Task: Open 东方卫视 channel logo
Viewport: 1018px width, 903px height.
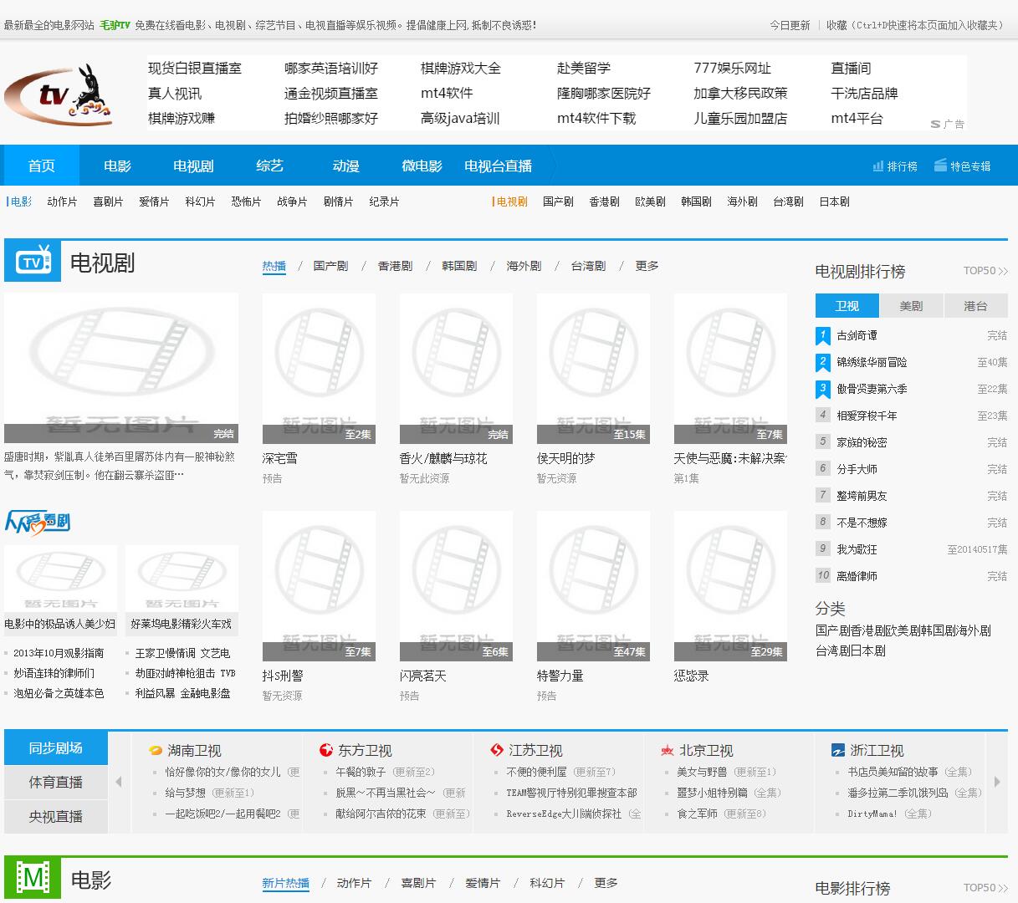Action: [x=326, y=751]
